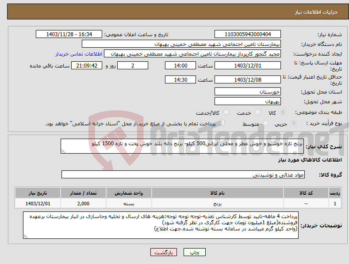Click the 14:30 validity time field
349x264 pixels.
coord(180,79)
